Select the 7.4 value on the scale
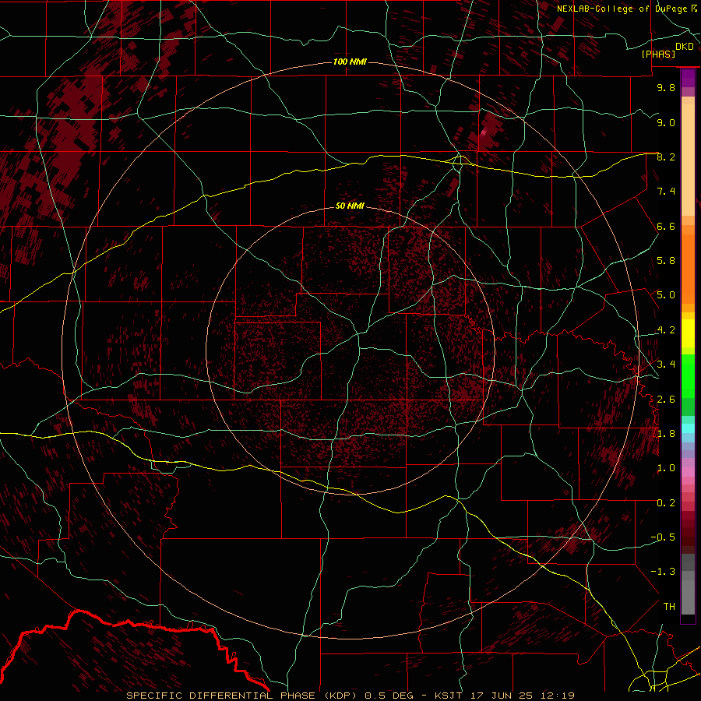The image size is (701, 701). (x=666, y=192)
